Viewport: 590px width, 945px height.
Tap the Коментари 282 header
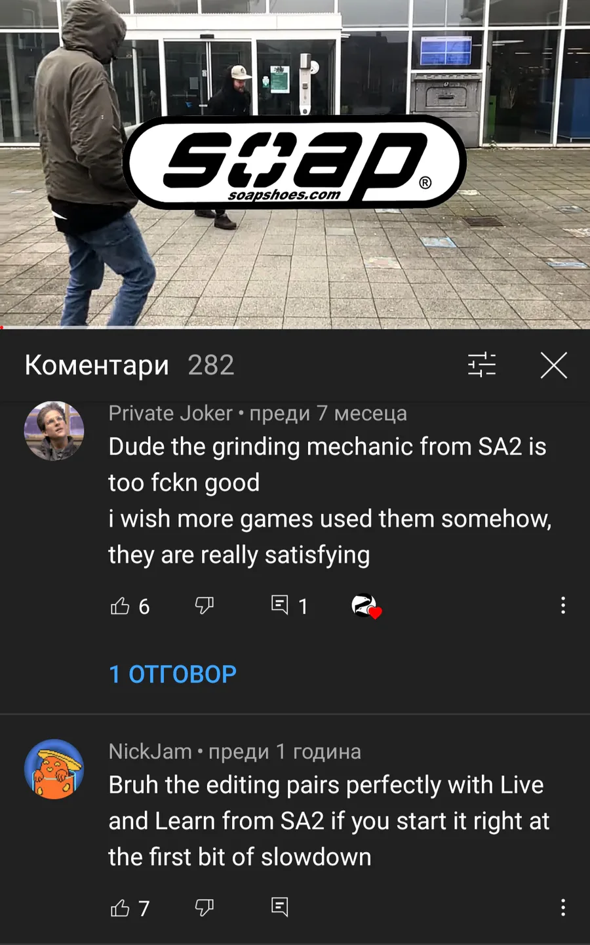click(x=129, y=365)
